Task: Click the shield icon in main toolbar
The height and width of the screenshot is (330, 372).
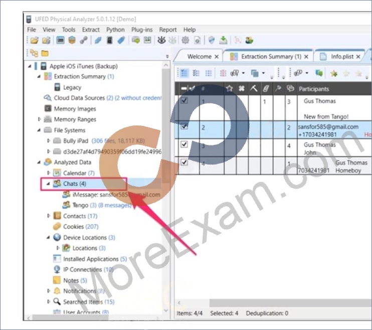Action: (211, 40)
